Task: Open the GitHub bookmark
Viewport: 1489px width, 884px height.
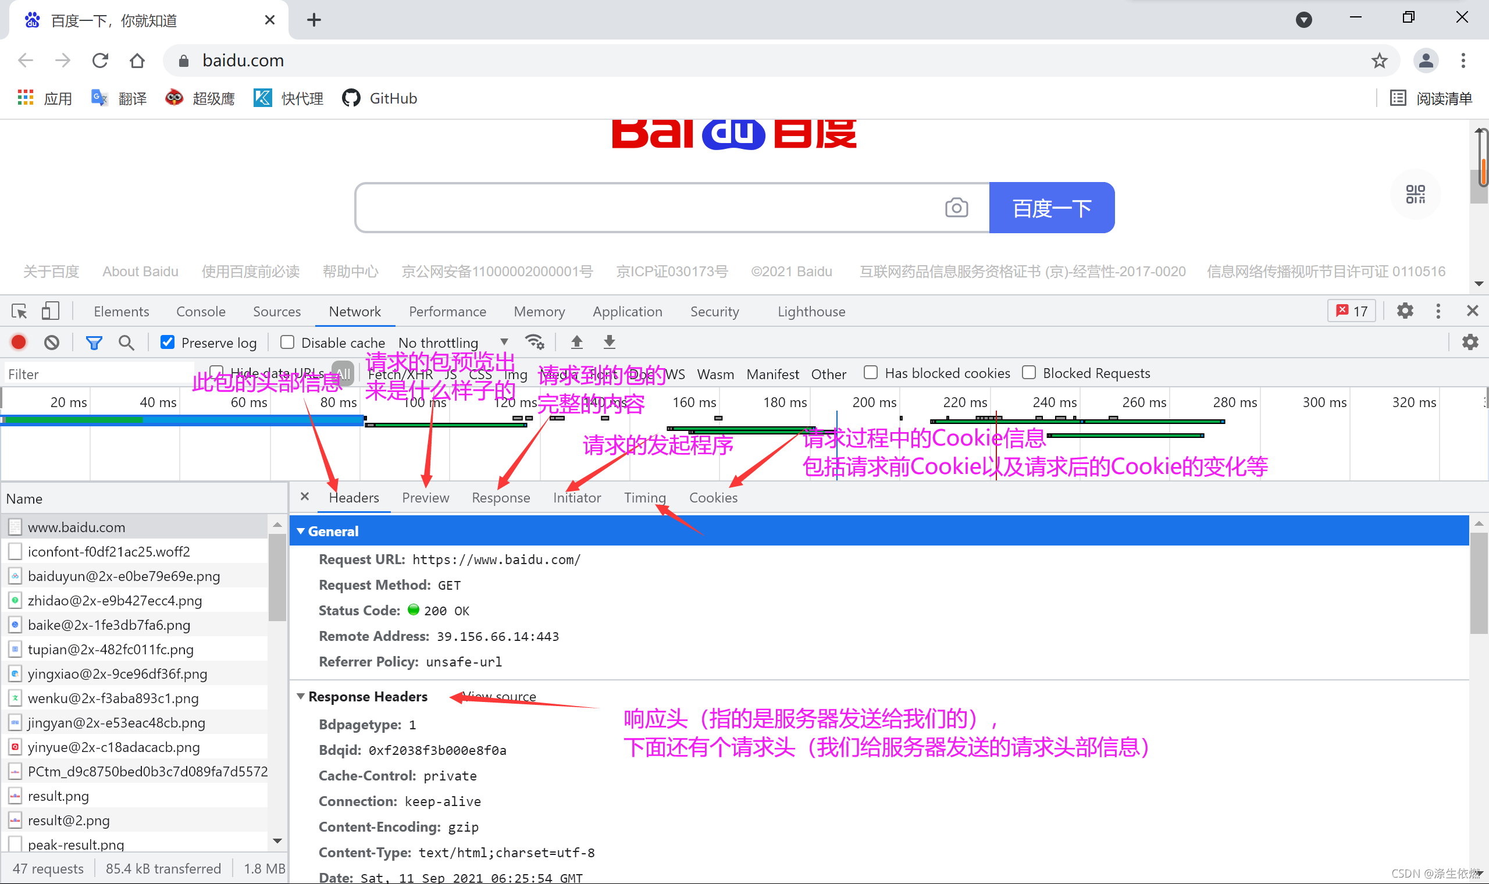Action: pos(380,98)
